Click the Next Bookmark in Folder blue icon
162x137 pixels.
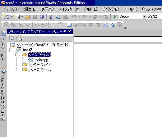click(x=112, y=25)
